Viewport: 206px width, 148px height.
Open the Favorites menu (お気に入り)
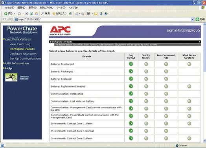[x=46, y=8]
